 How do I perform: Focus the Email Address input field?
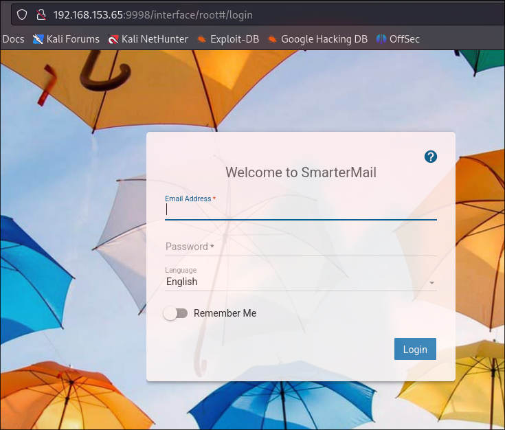301,210
